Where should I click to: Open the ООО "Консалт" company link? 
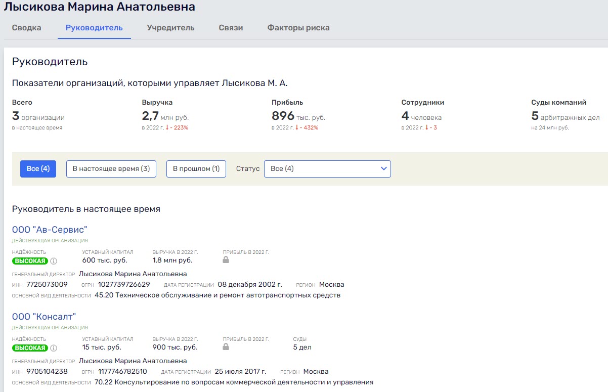[44, 317]
